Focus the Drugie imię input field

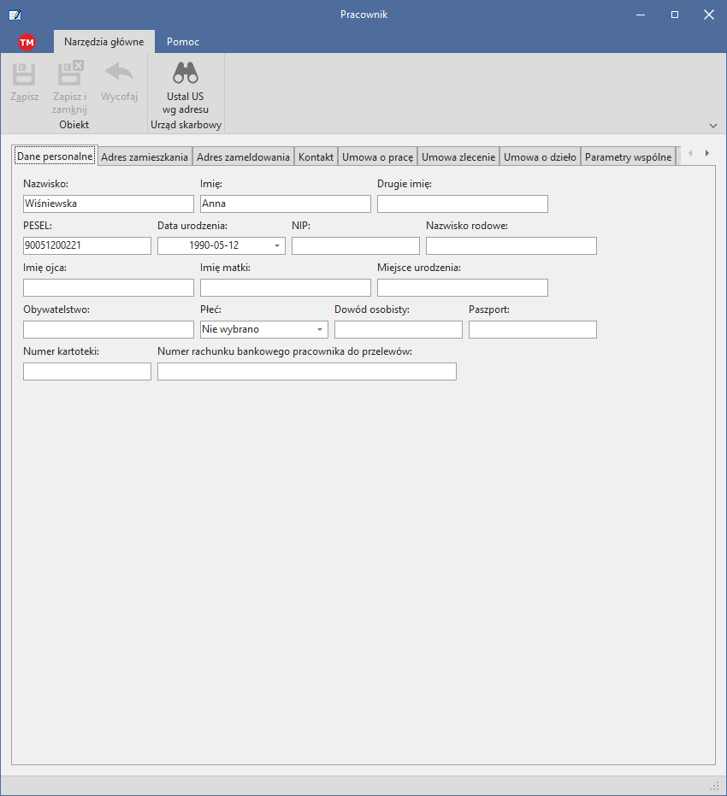[463, 204]
